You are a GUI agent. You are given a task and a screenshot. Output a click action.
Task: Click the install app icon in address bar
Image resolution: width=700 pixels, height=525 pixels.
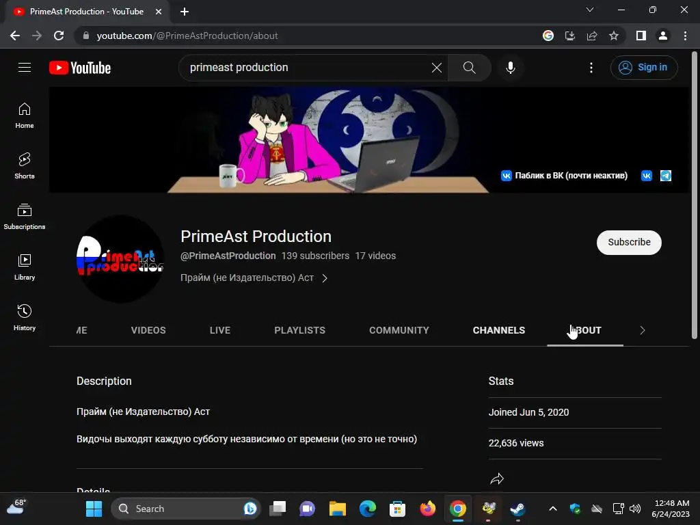point(570,36)
